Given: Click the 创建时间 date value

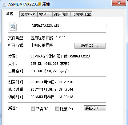Looking at the screenshot, I should pos(52,82).
